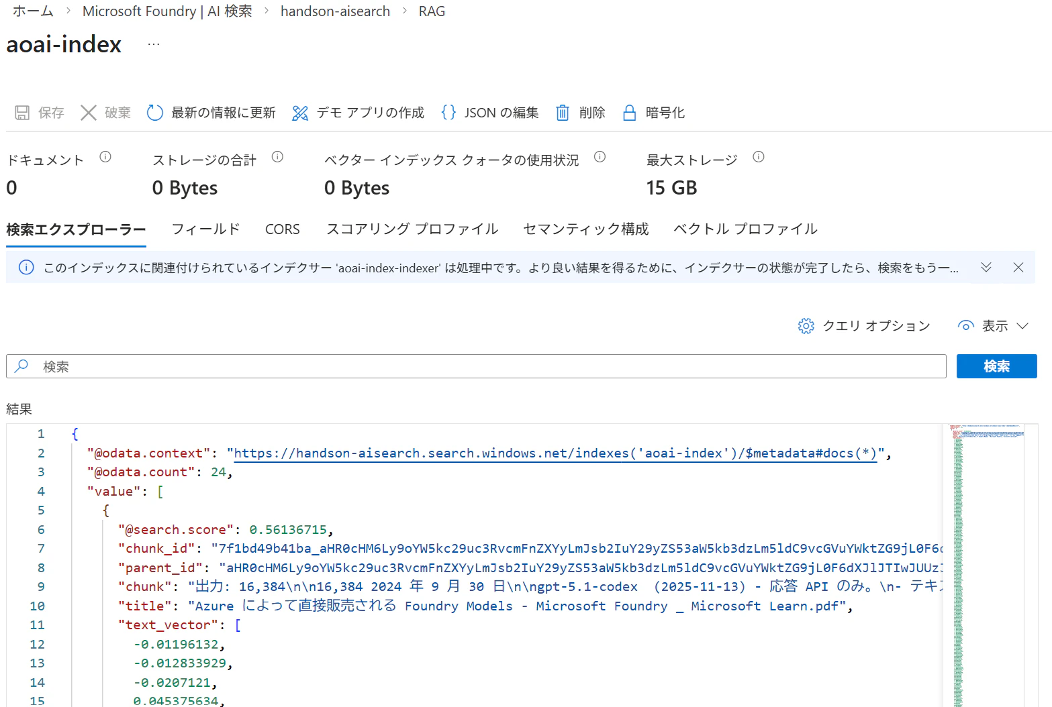
Task: Open the スコアリング プロファイル tab
Action: point(412,229)
